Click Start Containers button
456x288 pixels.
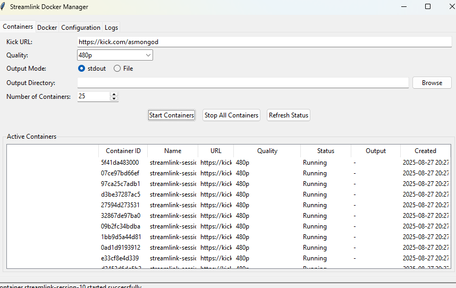coord(172,115)
